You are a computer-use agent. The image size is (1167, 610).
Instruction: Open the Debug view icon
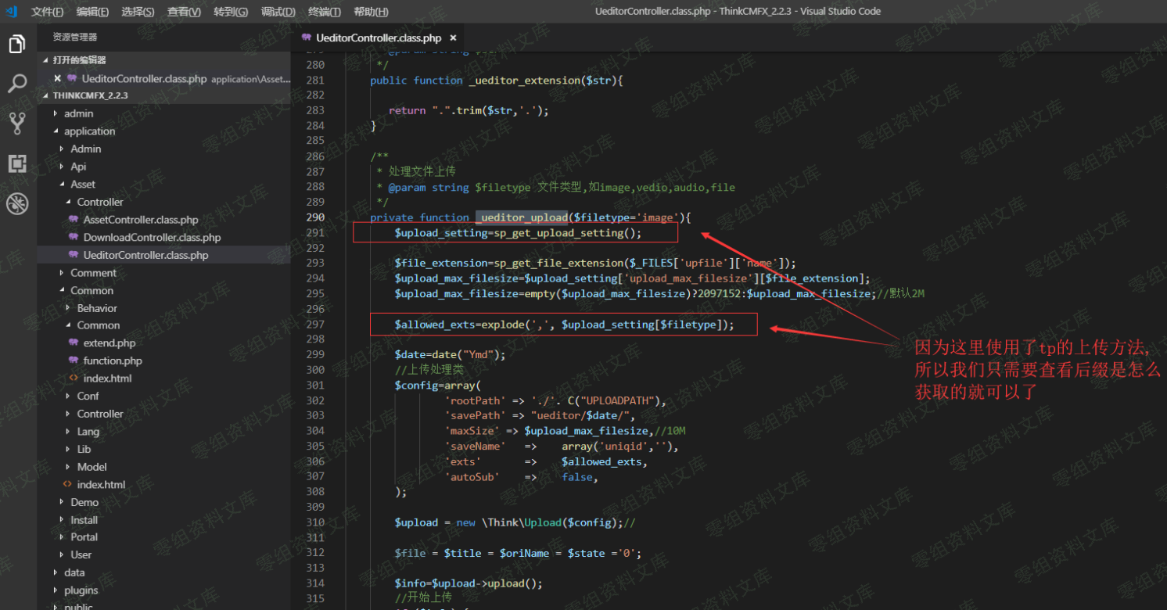pyautogui.click(x=17, y=204)
